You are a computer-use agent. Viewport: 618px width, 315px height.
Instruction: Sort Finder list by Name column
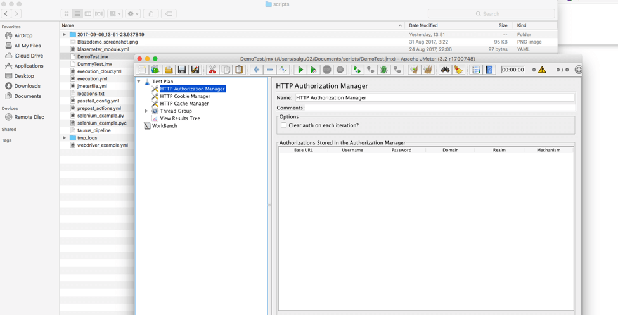pyautogui.click(x=232, y=25)
